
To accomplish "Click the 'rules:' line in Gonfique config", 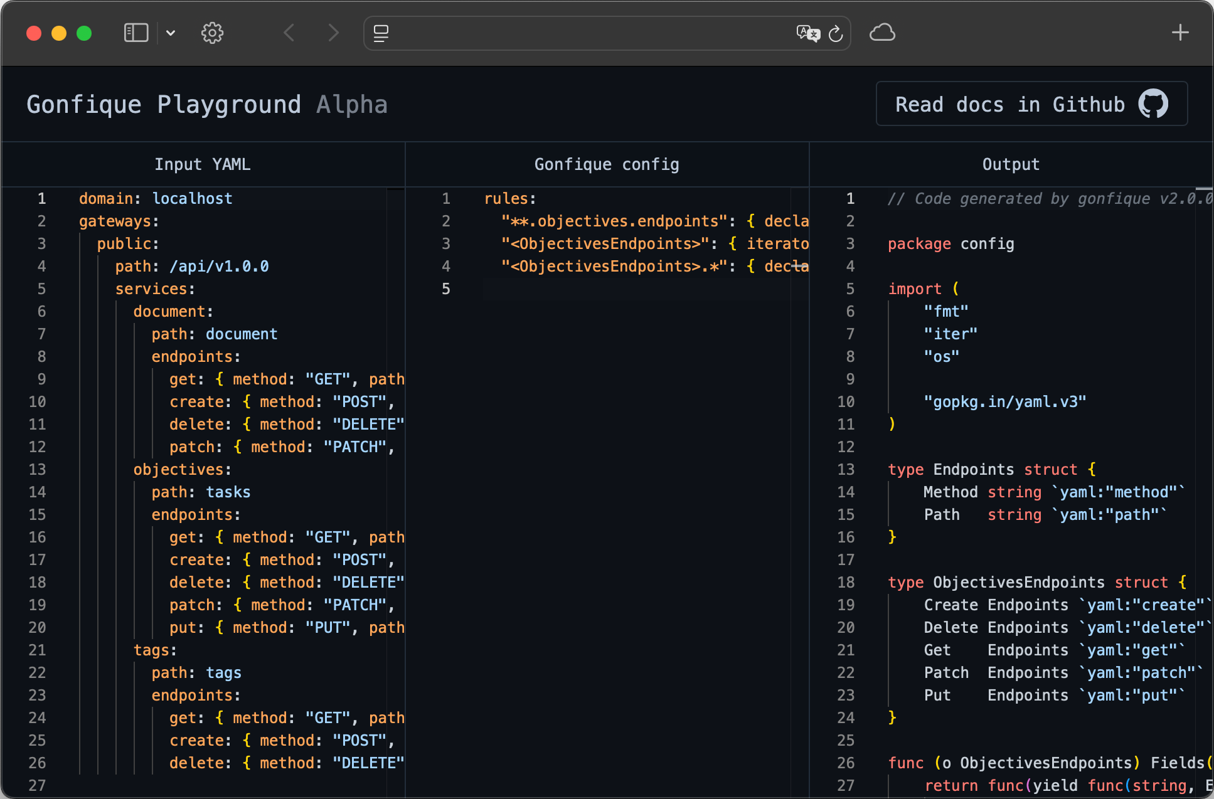I will pyautogui.click(x=510, y=198).
